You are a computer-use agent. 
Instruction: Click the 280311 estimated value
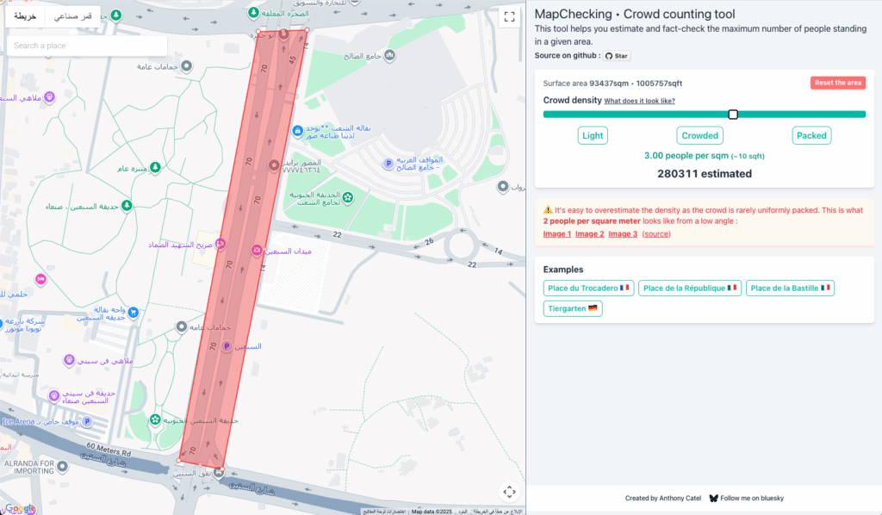tap(705, 174)
